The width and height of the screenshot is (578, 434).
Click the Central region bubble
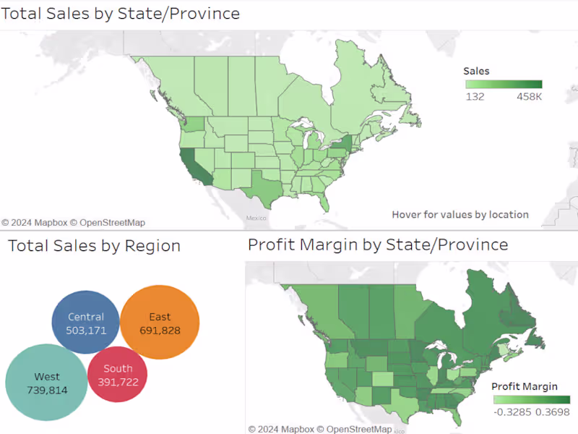pos(86,323)
